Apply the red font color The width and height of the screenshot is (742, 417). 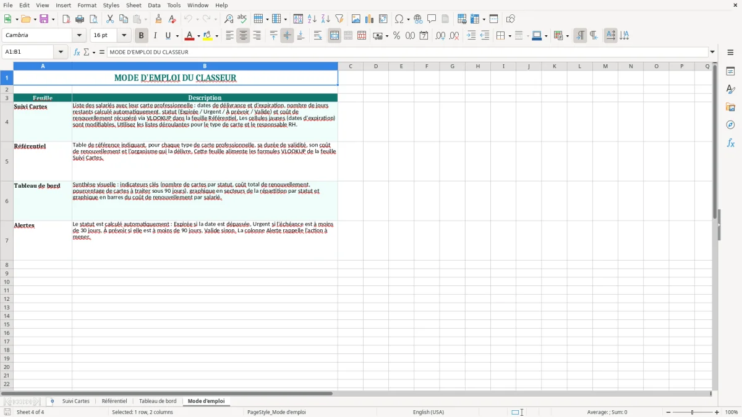189,36
